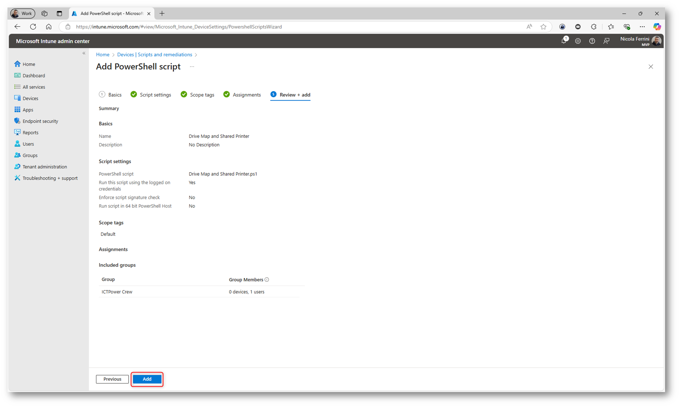The image size is (680, 407).
Task: Click the Group column header
Action: 108,279
